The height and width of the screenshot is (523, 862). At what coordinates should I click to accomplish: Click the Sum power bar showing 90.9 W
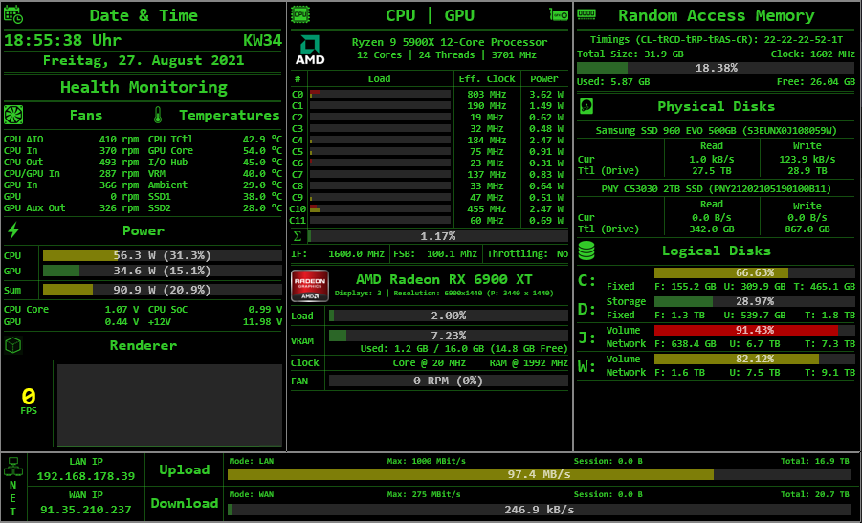coord(163,290)
